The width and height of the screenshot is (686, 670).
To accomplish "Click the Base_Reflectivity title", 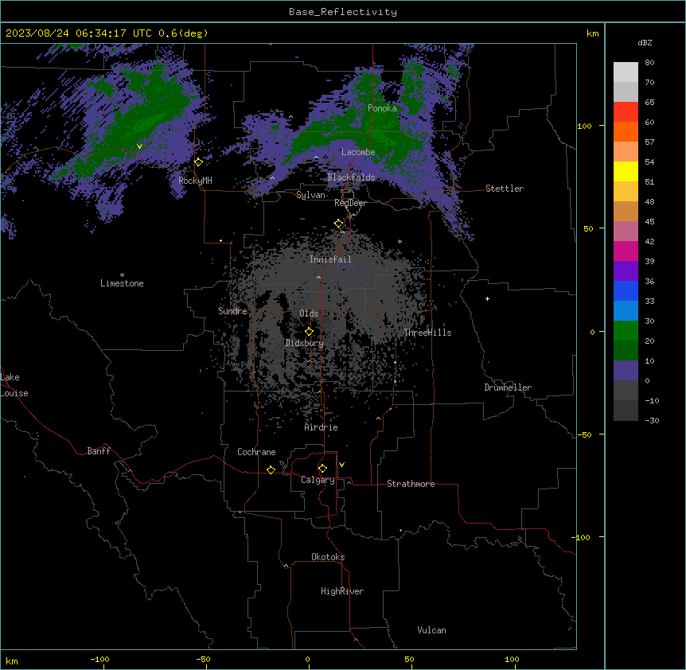I will click(343, 12).
